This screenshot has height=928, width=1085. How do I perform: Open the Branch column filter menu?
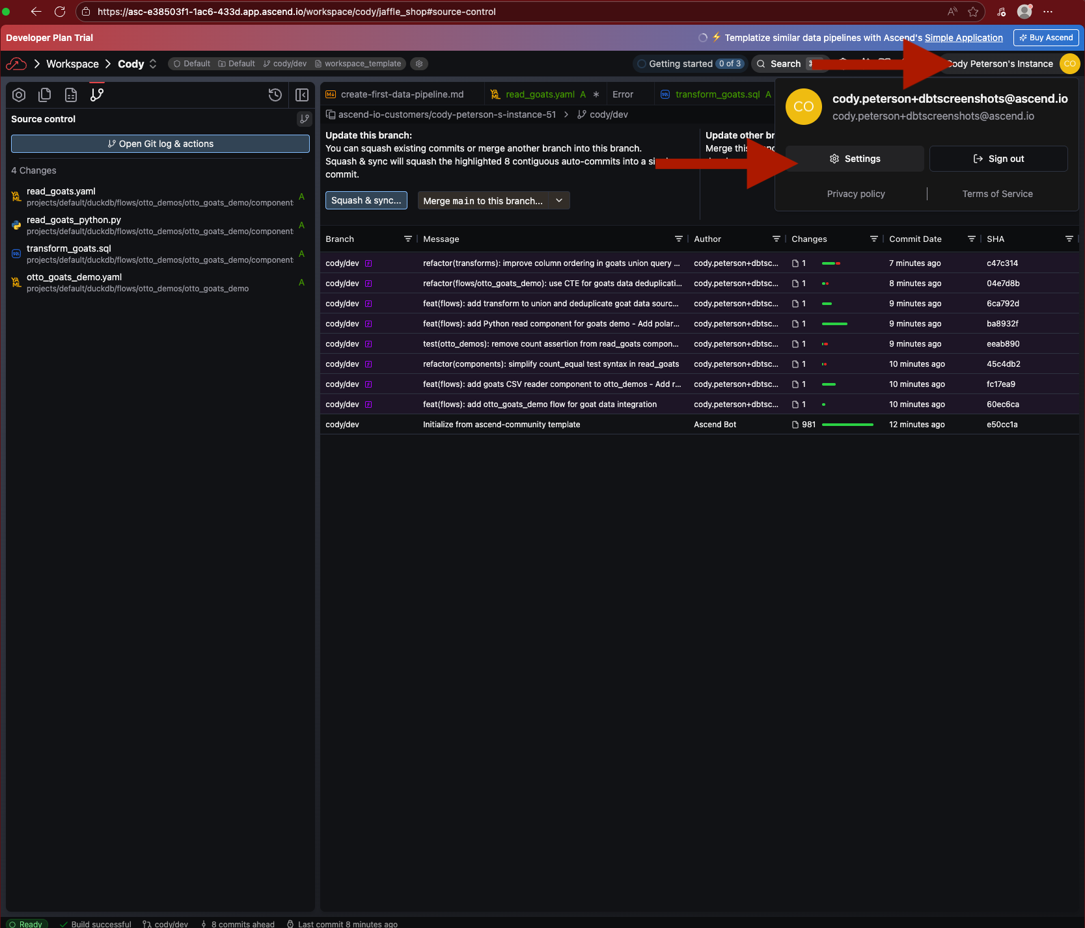tap(408, 239)
